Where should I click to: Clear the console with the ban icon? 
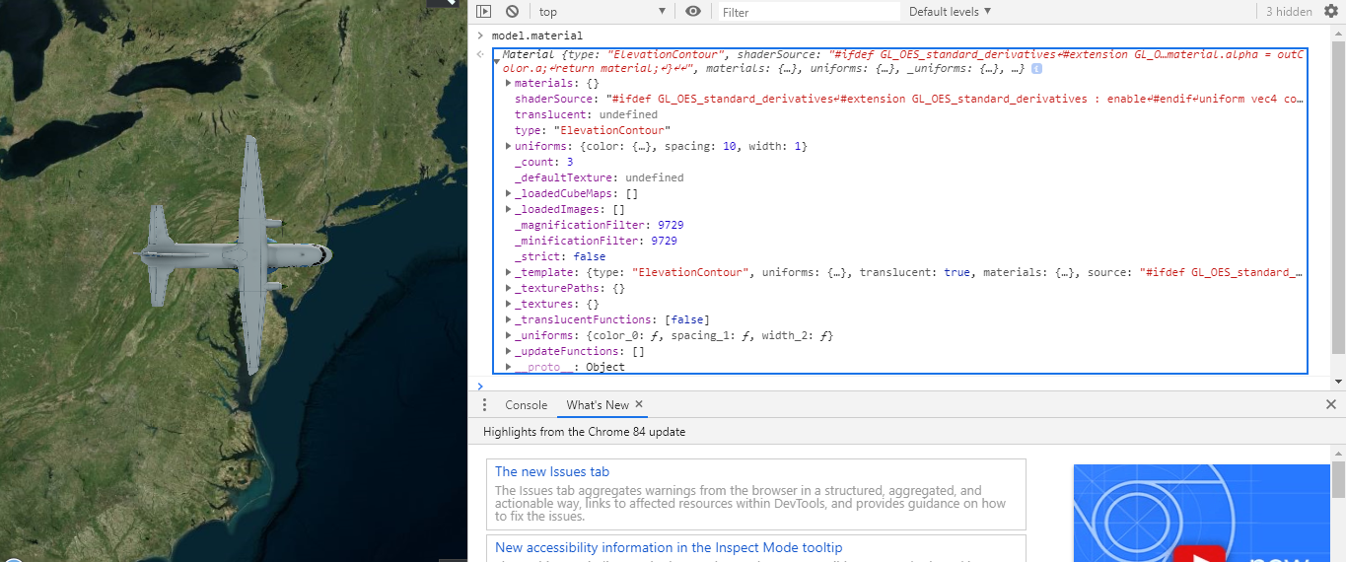tap(512, 12)
